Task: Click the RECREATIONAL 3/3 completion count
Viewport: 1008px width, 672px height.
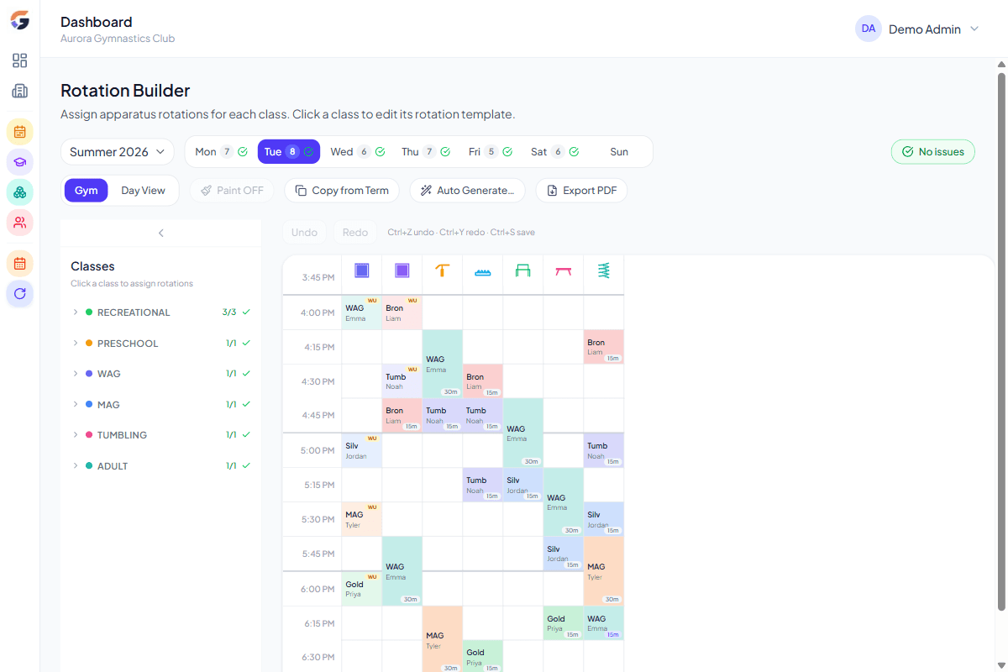Action: click(229, 312)
